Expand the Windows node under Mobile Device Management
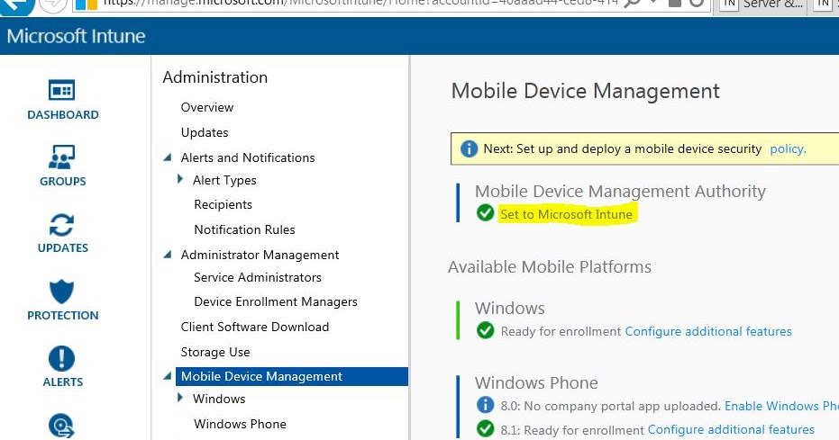839x440 pixels. (180, 398)
